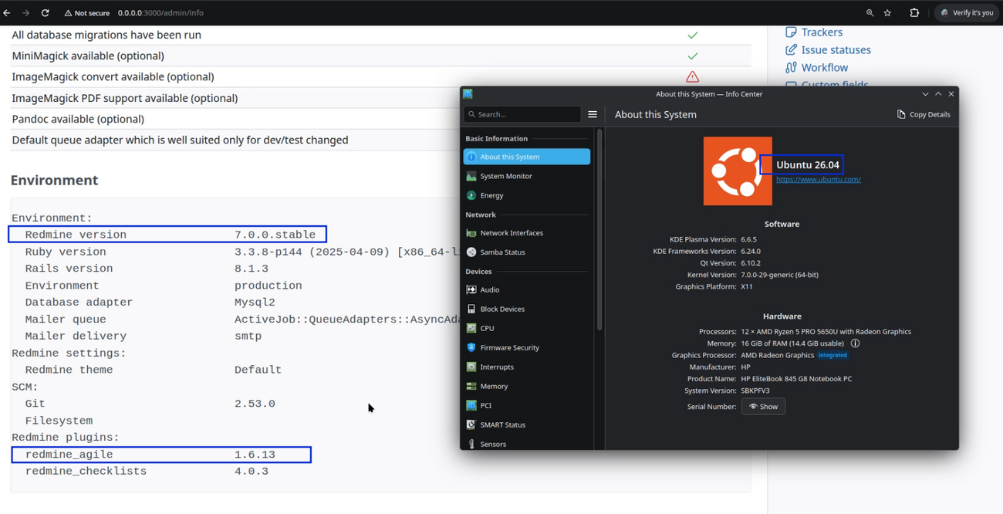The height and width of the screenshot is (514, 1003).
Task: Click the Info Center sidebar scrollbar
Action: [599, 230]
